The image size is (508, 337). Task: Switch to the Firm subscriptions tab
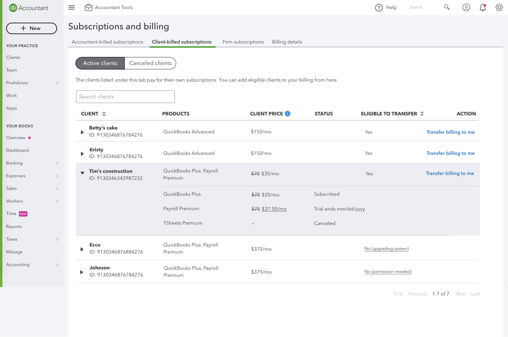tap(243, 42)
